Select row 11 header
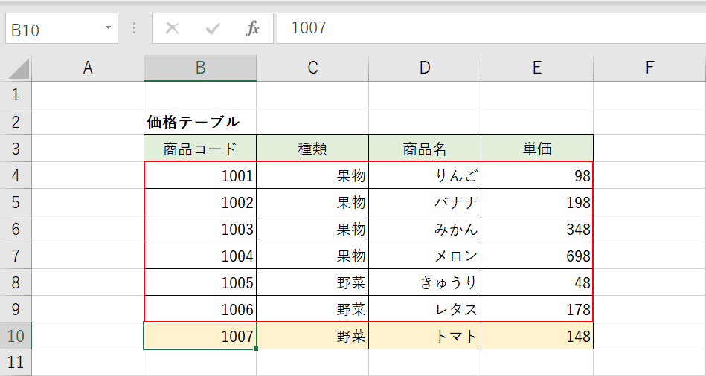 16,362
